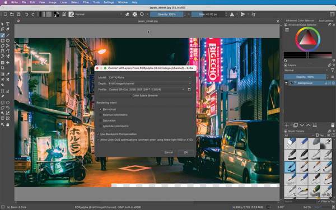This screenshot has width=336, height=210.
Task: Click horizontal mirror tool icon
Action: 232,14
